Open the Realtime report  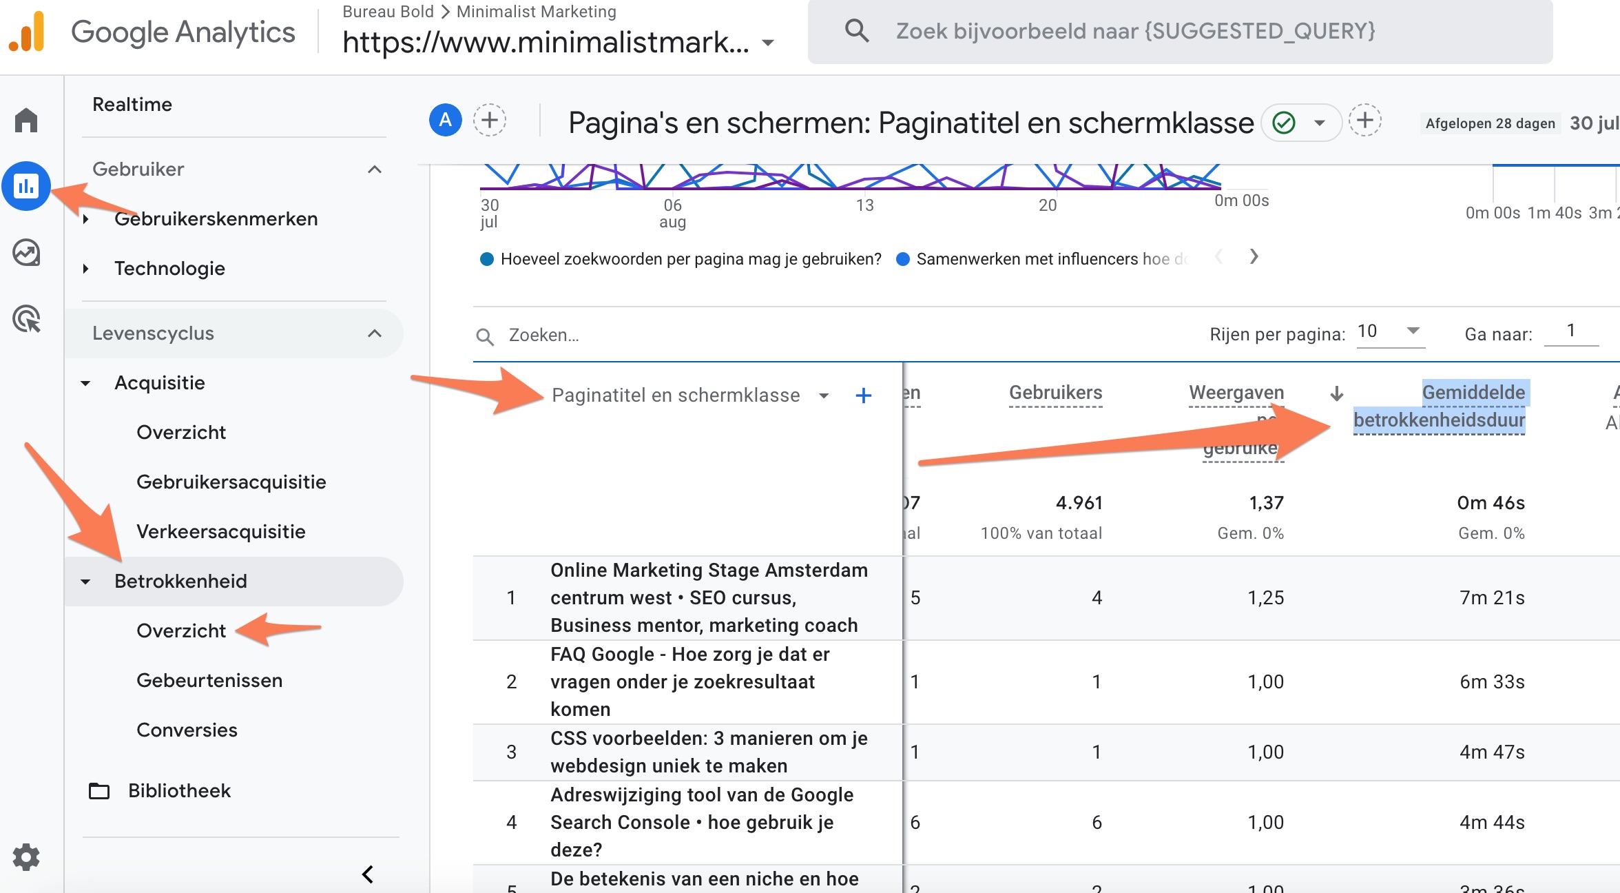[132, 105]
